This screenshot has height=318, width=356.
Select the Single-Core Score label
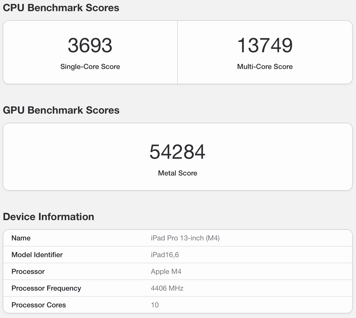90,67
